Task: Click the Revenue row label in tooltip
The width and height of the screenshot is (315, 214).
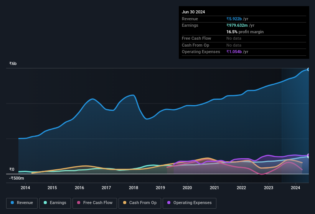Action: point(190,19)
